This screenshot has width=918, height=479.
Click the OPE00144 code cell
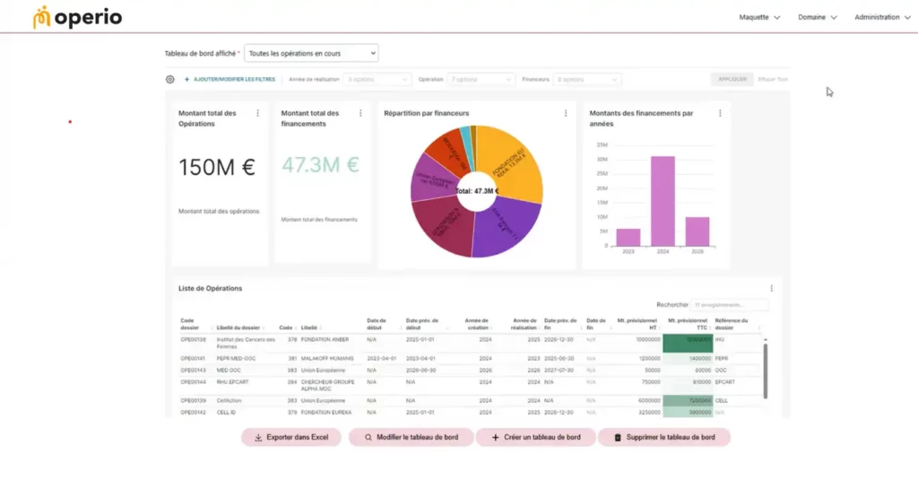pyautogui.click(x=194, y=382)
